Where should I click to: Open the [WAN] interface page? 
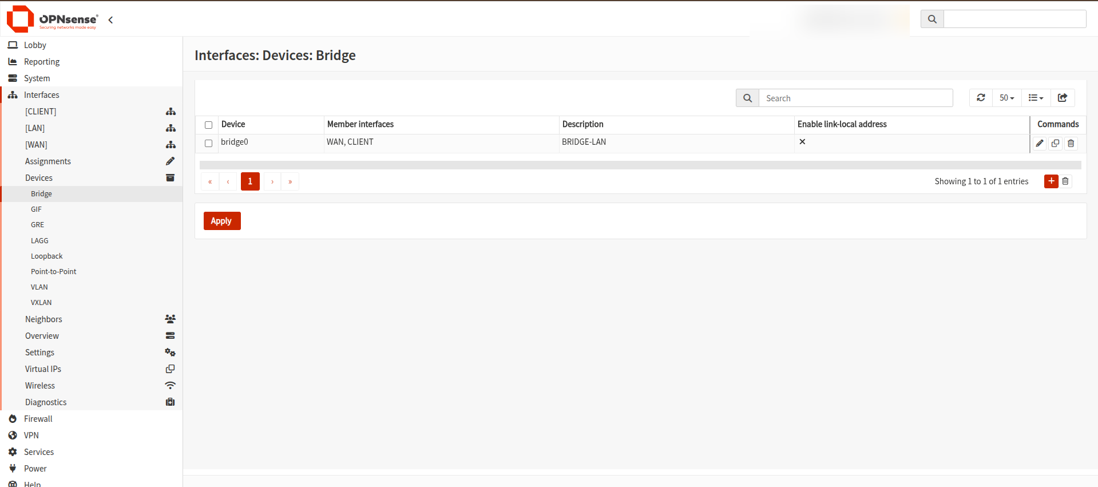coord(36,145)
